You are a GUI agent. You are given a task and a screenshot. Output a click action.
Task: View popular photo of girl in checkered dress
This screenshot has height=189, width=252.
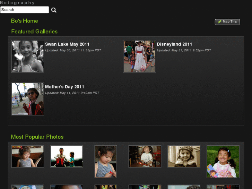(x=106, y=162)
